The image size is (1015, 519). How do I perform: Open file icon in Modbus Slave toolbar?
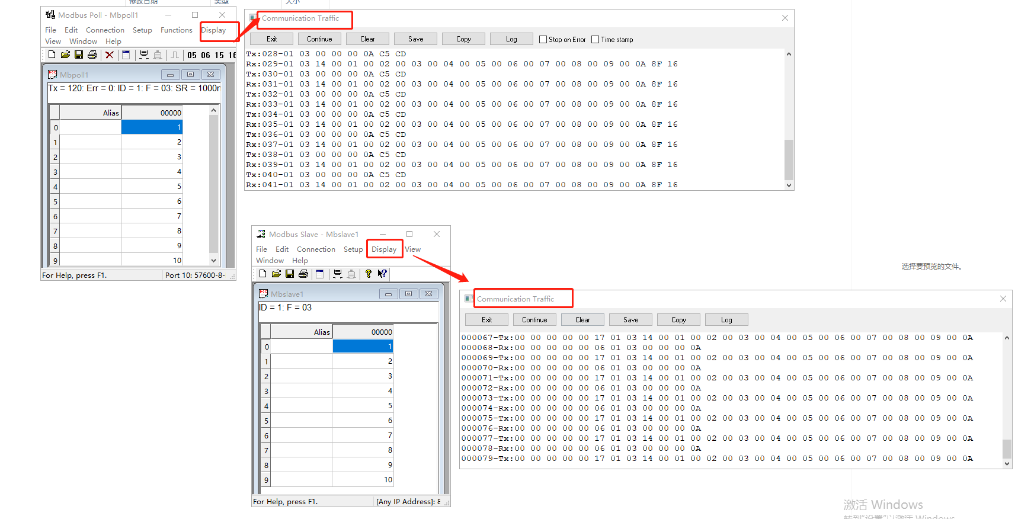point(276,274)
